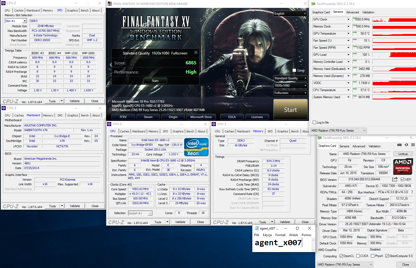Click the GPU-Z Graphics Card window title icon
This screenshot has width=416, height=268.
tap(319, 138)
